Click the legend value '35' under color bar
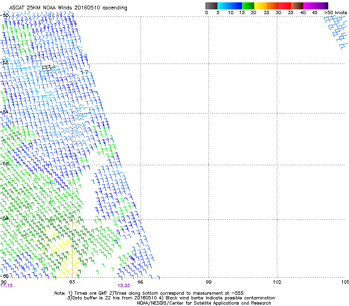This screenshot has width=349, height=306. [291, 13]
